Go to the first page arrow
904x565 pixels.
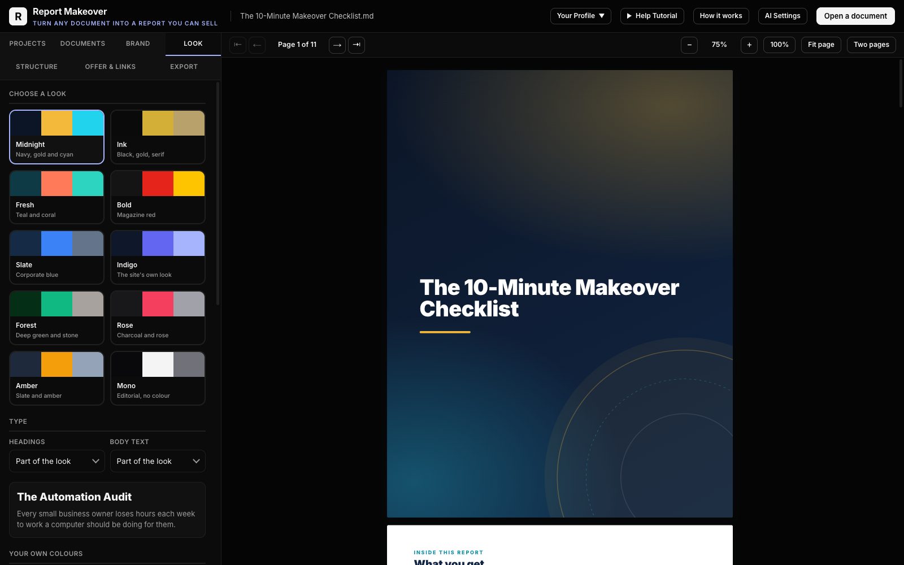pyautogui.click(x=238, y=45)
